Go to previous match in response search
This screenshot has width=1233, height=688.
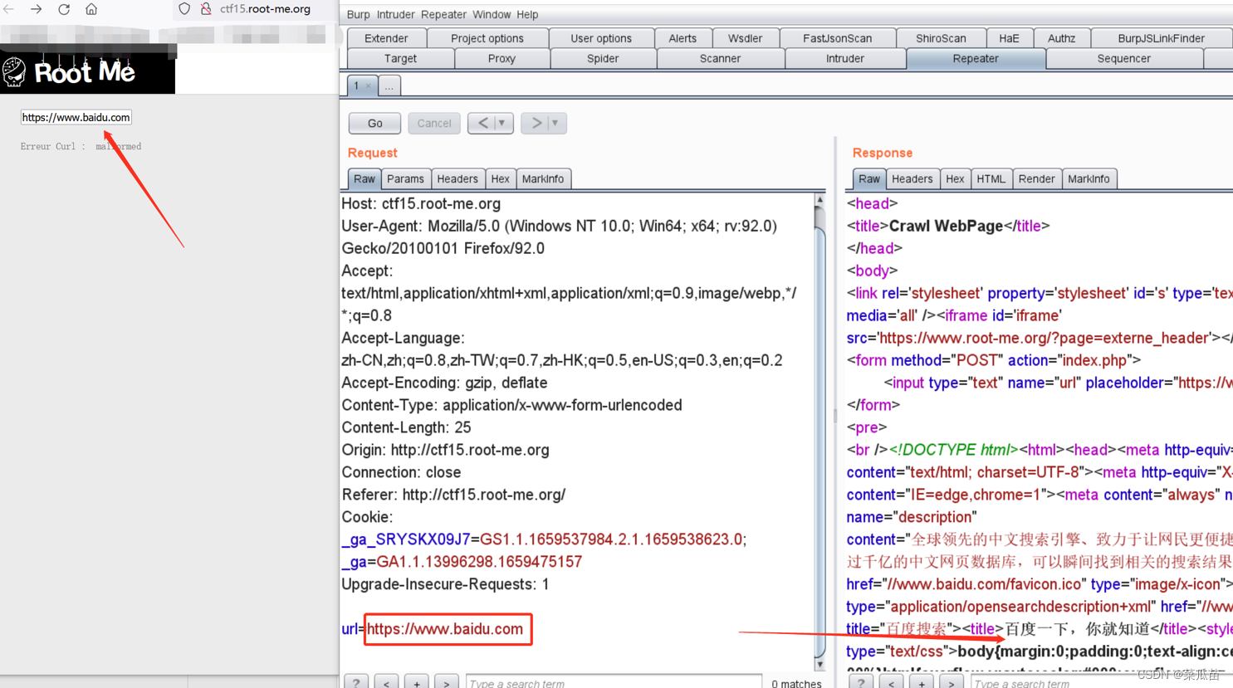(x=891, y=682)
